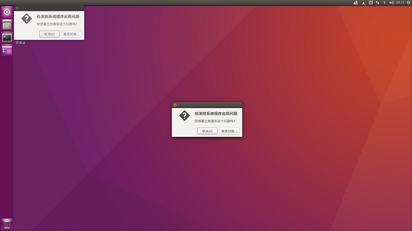Screen dimensions: 412x231
Task: Click the purple window icon below Terminal
Action: (7, 50)
